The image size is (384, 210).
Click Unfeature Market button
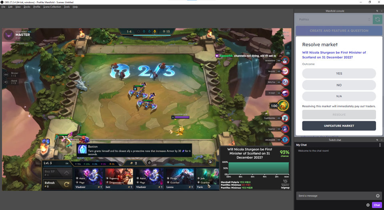pyautogui.click(x=339, y=126)
